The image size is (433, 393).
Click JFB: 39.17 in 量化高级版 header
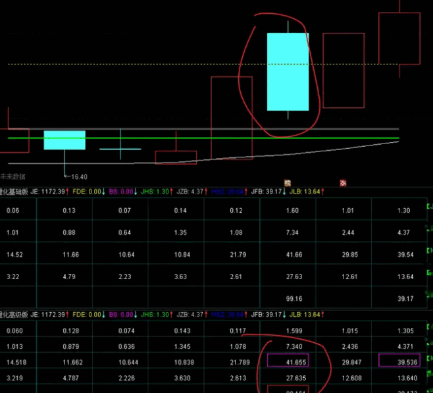(x=268, y=315)
